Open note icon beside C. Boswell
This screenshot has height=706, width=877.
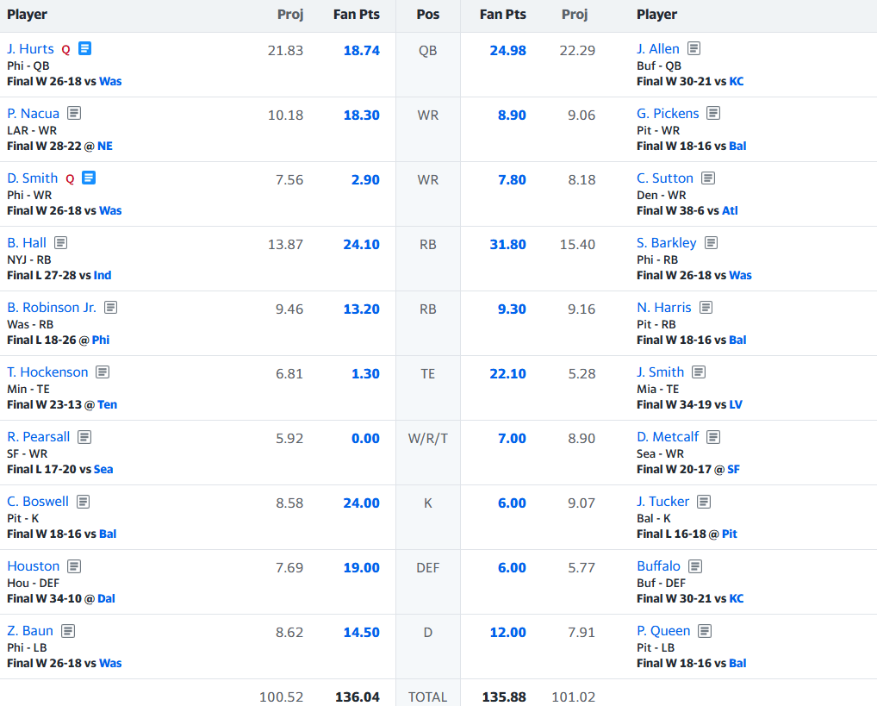[x=84, y=502]
